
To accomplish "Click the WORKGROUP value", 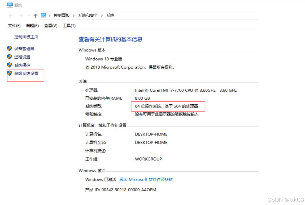I will click(x=149, y=159).
